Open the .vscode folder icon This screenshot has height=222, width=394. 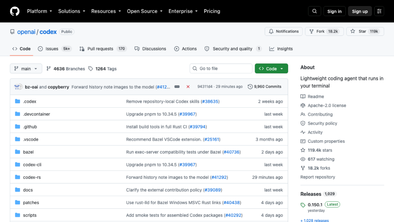[18, 139]
